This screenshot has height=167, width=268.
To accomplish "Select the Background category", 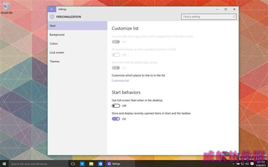I will coord(77,34).
